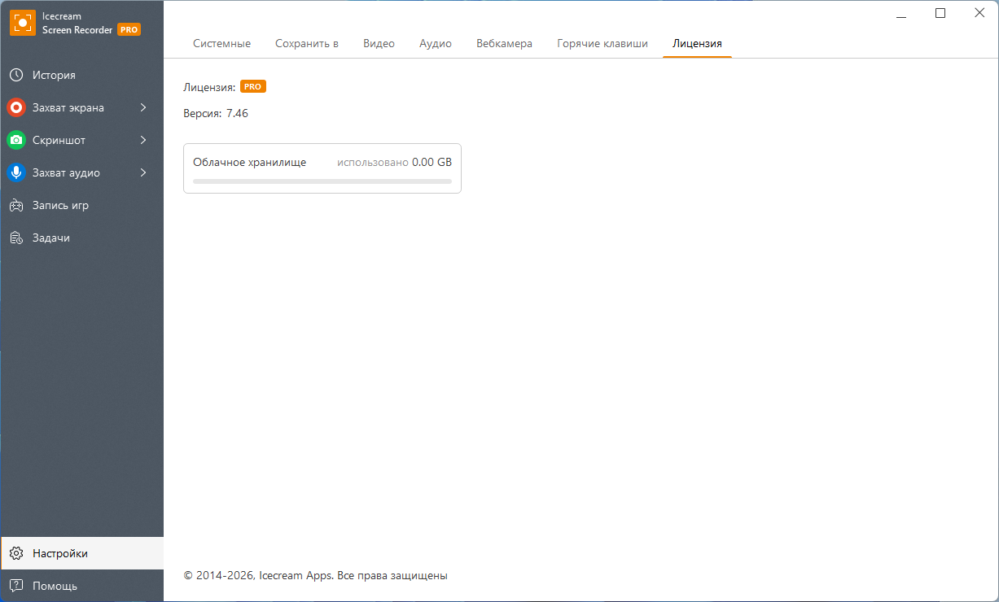This screenshot has height=602, width=999.
Task: Click the red screen capture icon
Action: point(16,107)
